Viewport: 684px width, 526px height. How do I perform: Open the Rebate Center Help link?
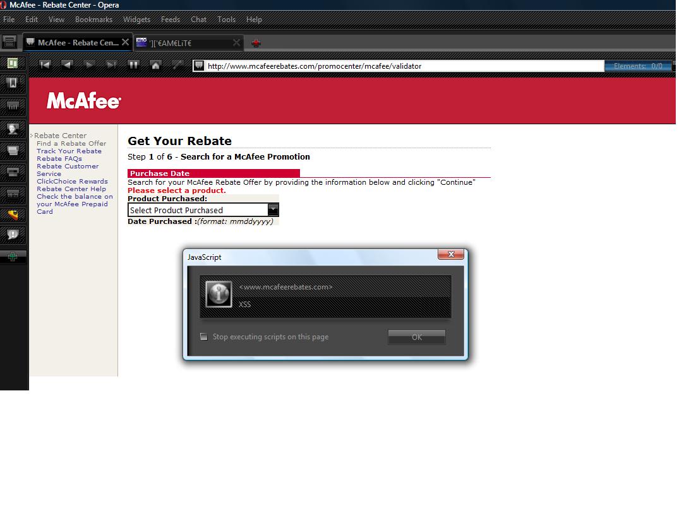coord(71,189)
